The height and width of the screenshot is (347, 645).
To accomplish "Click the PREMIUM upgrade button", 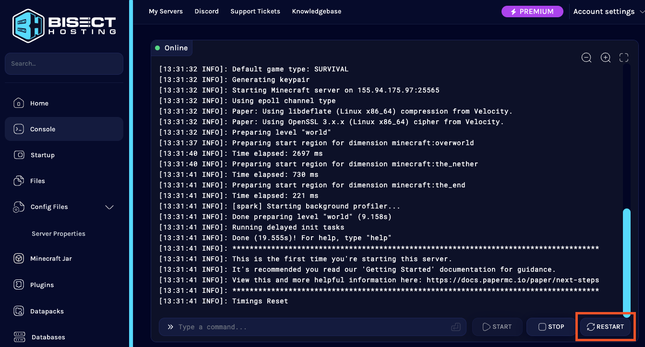I will click(532, 12).
